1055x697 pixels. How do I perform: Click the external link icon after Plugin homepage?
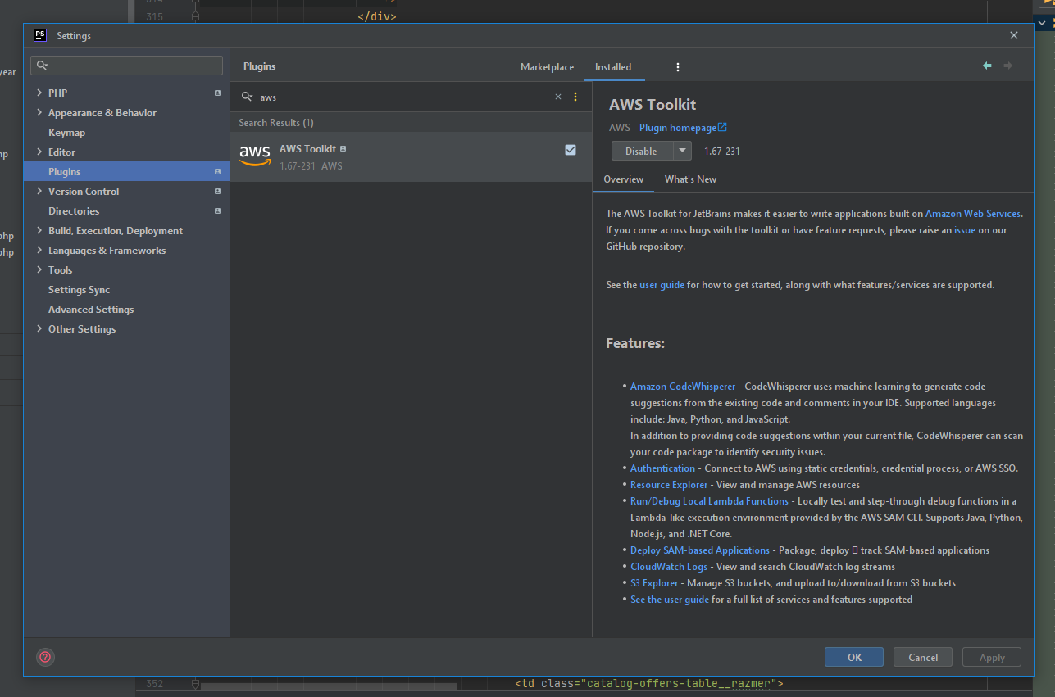722,127
